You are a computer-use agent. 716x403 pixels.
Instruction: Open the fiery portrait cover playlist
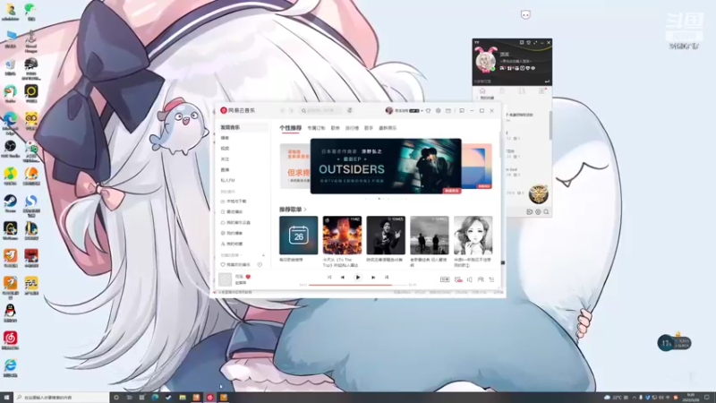pos(342,236)
